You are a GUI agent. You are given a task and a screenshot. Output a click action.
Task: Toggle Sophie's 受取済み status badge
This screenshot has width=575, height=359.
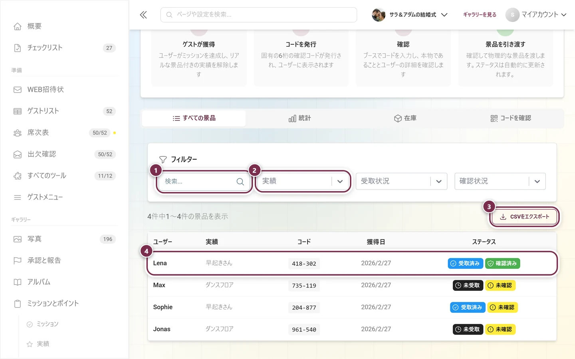click(468, 308)
